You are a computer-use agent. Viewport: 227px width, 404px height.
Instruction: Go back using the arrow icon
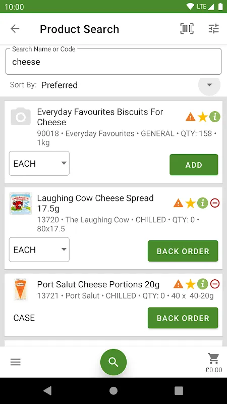pyautogui.click(x=15, y=29)
